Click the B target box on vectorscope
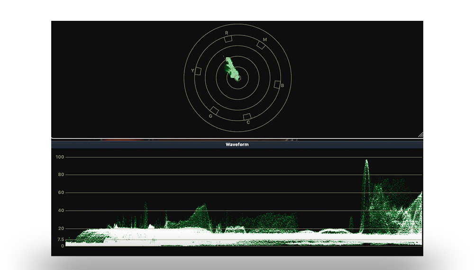 tap(277, 84)
